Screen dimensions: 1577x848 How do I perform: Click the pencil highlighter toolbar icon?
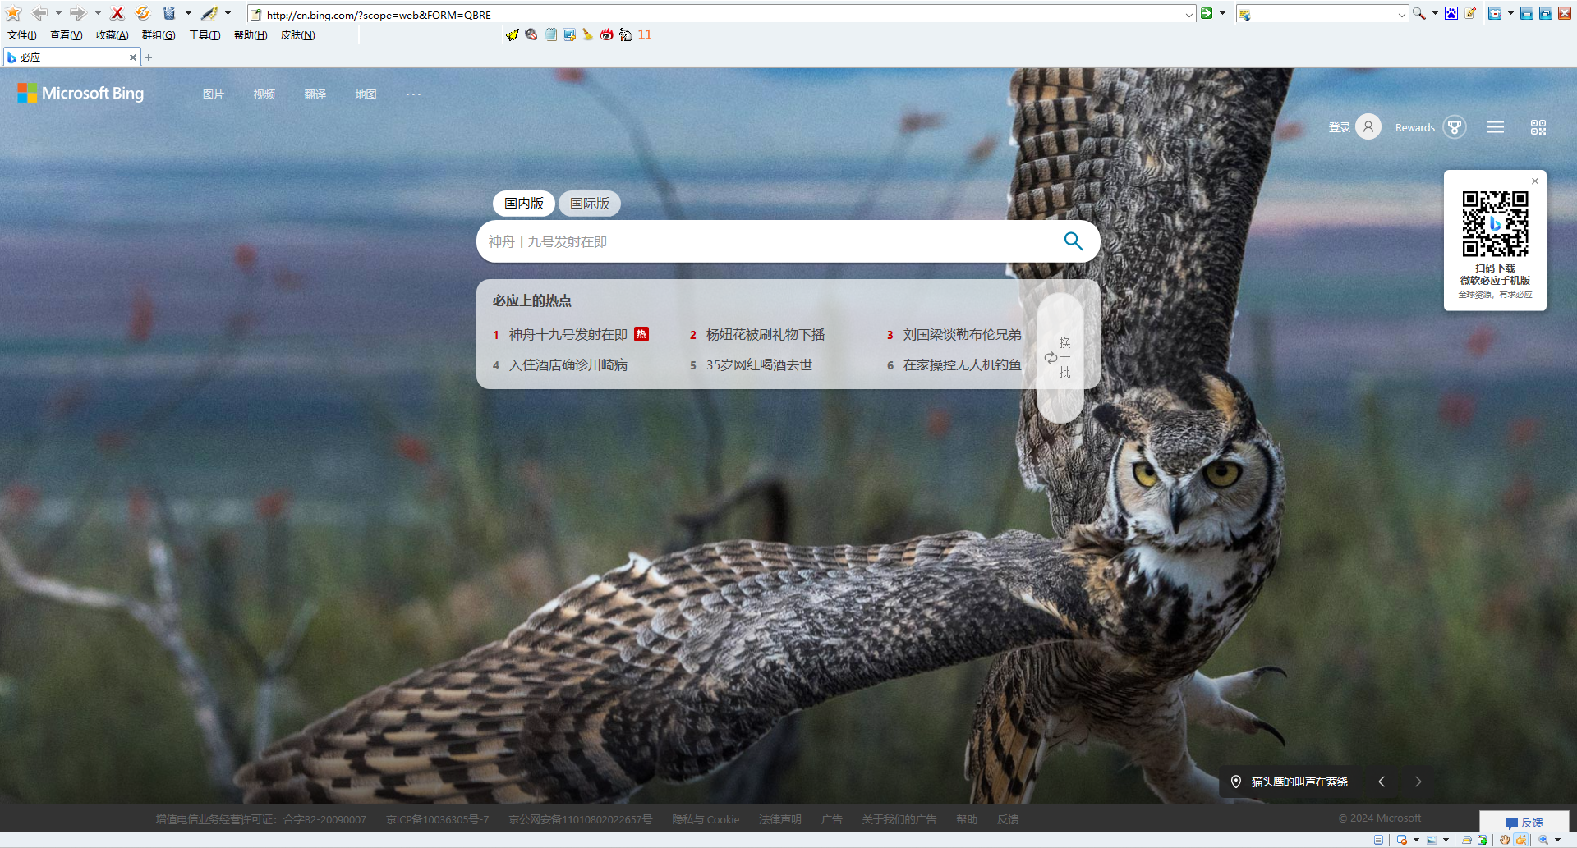(209, 13)
